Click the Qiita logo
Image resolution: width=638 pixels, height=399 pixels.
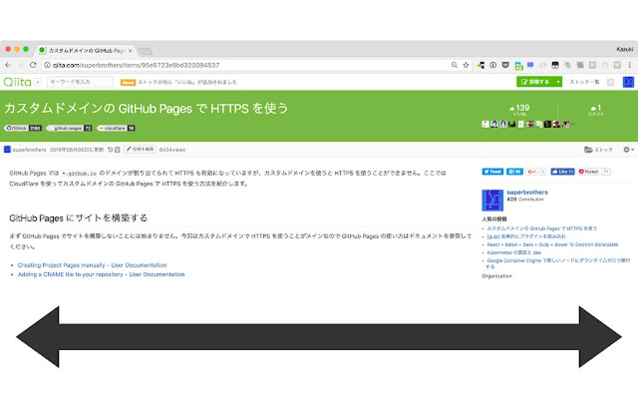click(x=17, y=82)
